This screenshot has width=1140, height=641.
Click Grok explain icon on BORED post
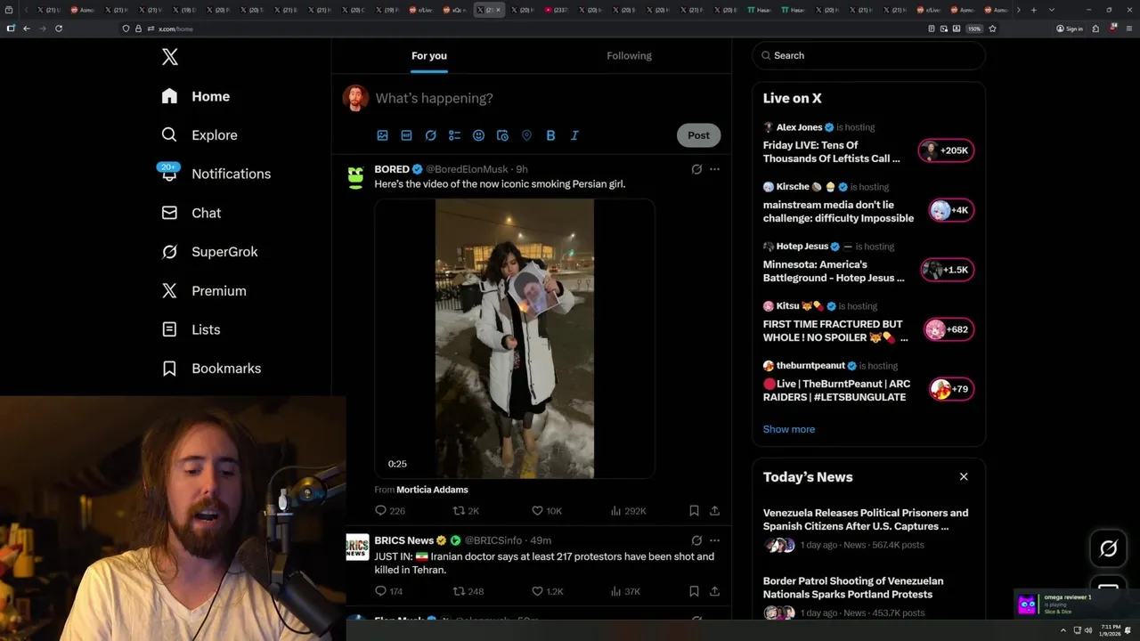(x=696, y=169)
